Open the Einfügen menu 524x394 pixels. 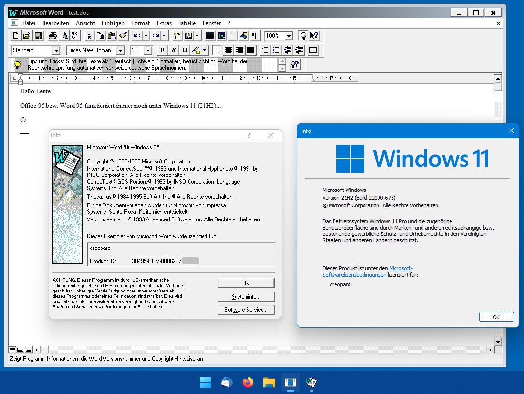[x=113, y=23]
